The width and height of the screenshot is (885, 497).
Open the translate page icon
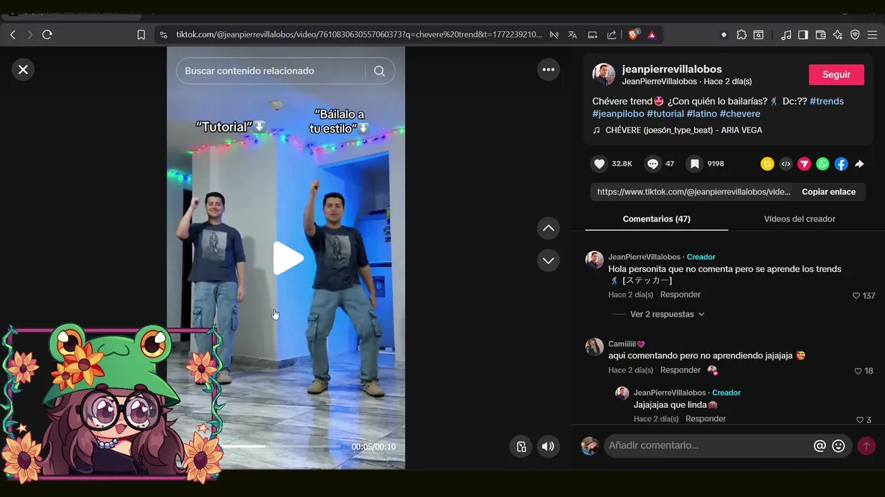[572, 35]
